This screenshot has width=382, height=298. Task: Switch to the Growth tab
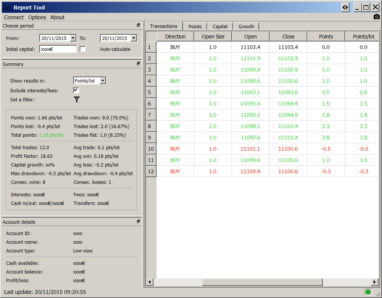(246, 26)
